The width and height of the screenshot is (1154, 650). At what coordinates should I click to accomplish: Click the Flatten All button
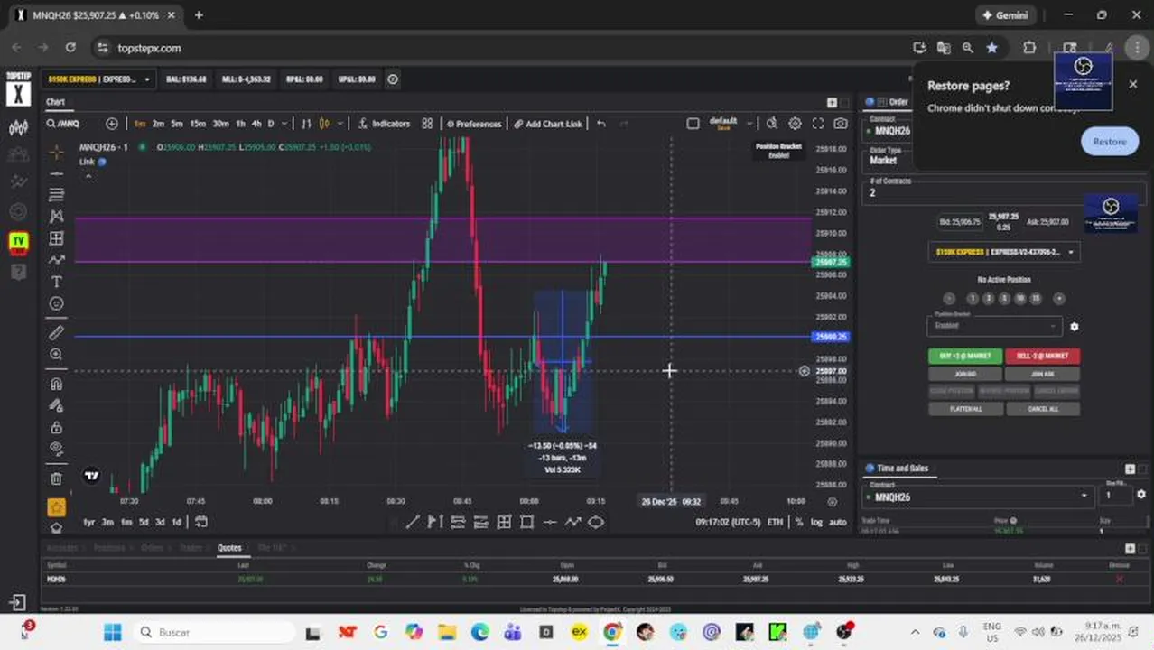click(x=965, y=408)
